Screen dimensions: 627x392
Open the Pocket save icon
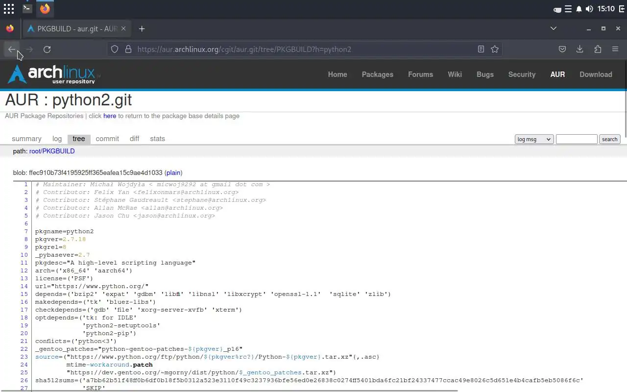(562, 49)
